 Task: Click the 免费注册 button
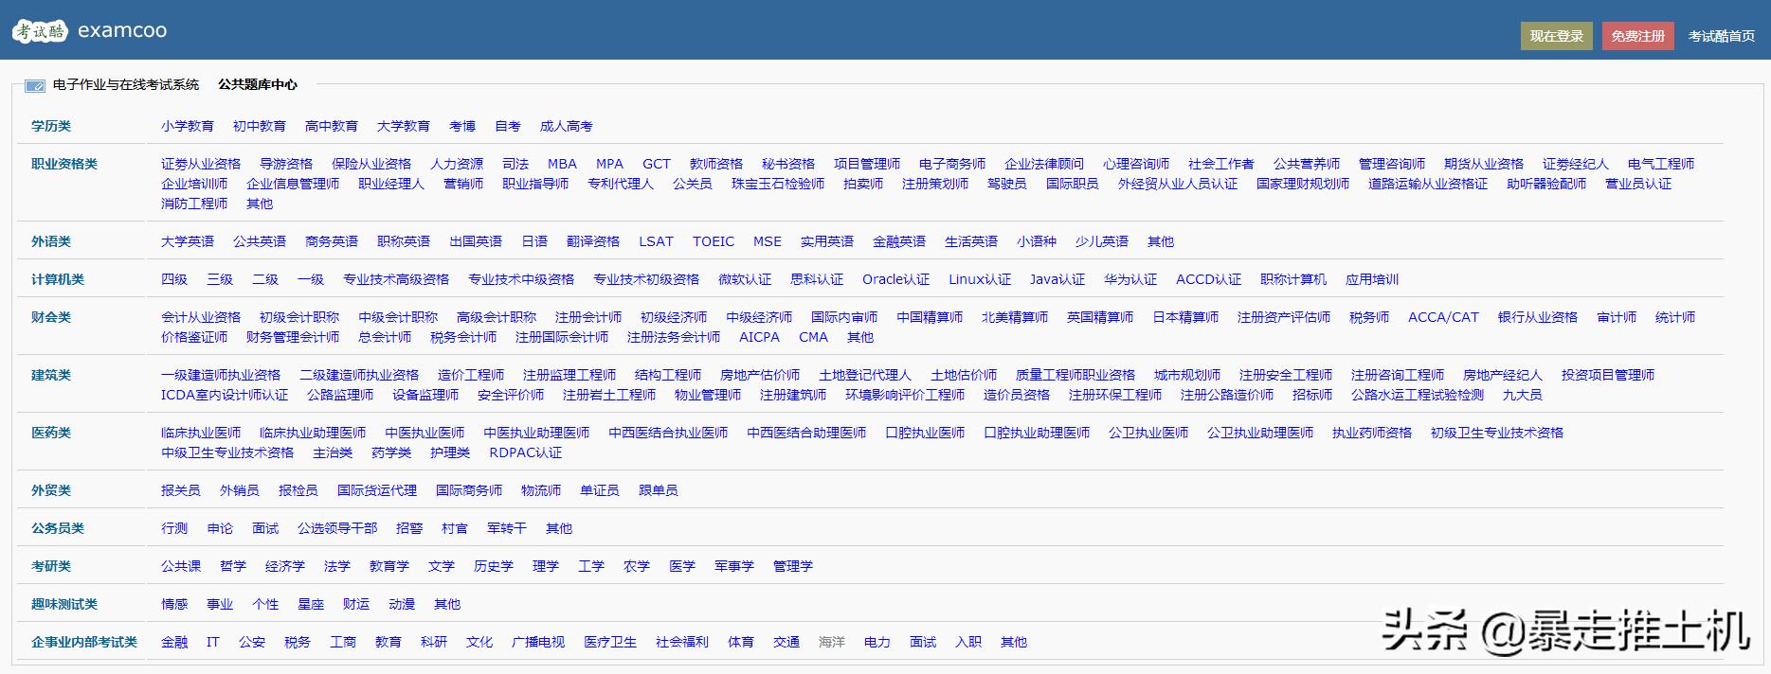coord(1638,36)
